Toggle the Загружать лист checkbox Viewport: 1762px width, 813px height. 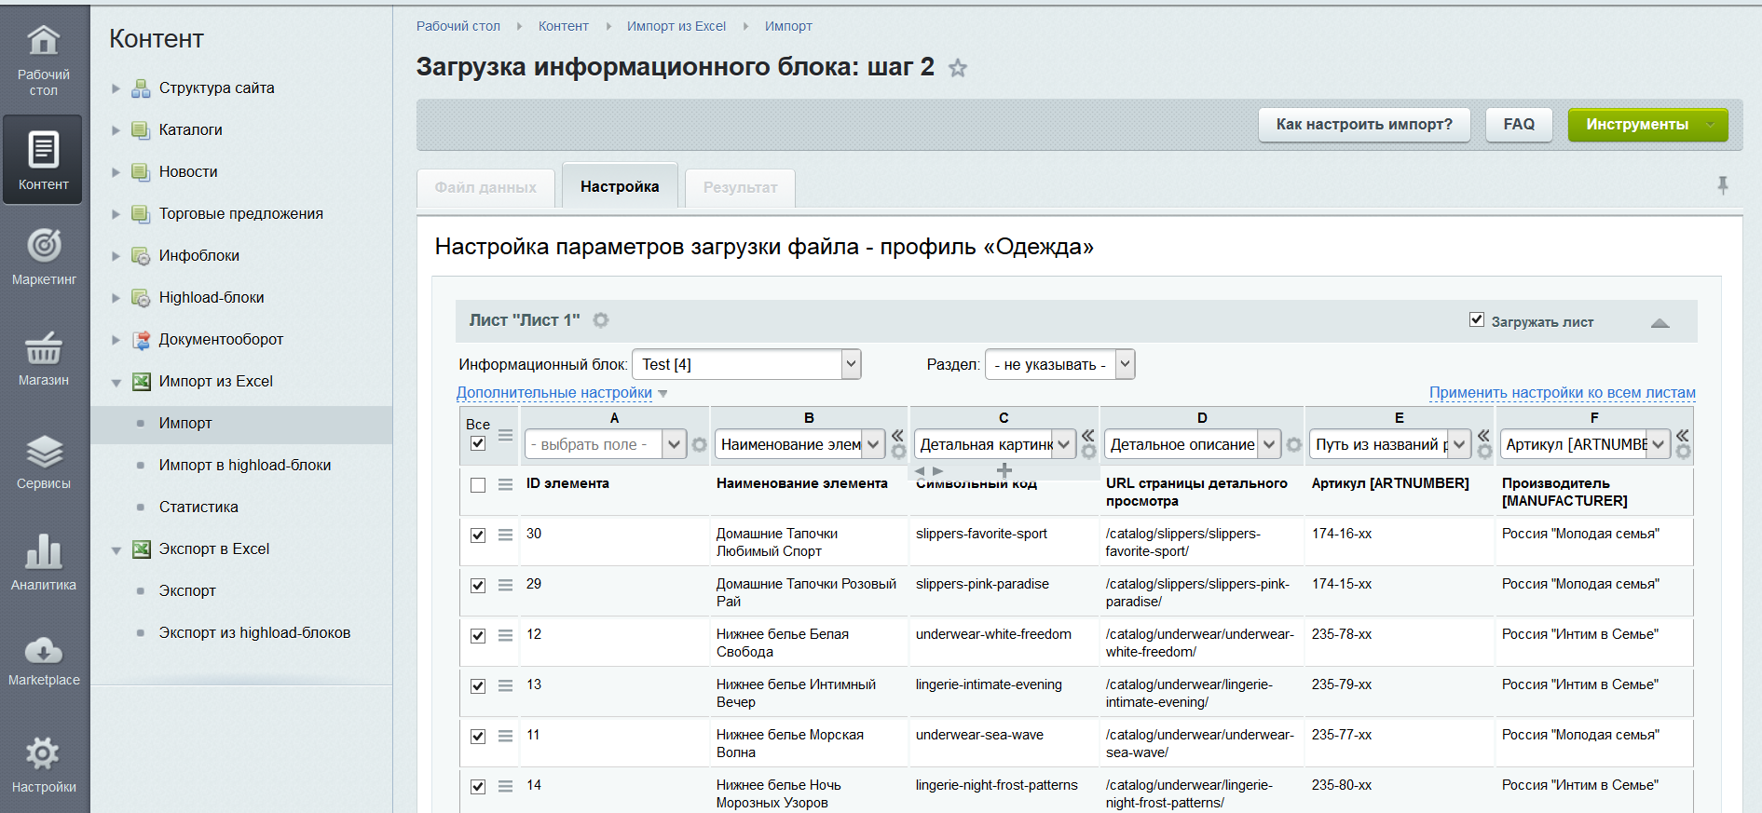click(x=1477, y=320)
